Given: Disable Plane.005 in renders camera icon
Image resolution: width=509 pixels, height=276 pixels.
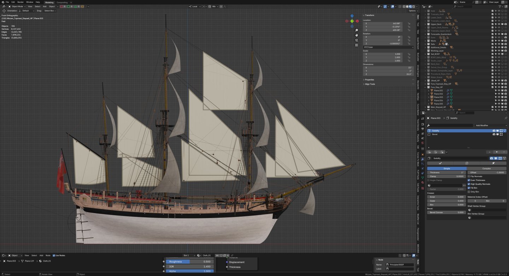Looking at the screenshot, I should [x=505, y=104].
